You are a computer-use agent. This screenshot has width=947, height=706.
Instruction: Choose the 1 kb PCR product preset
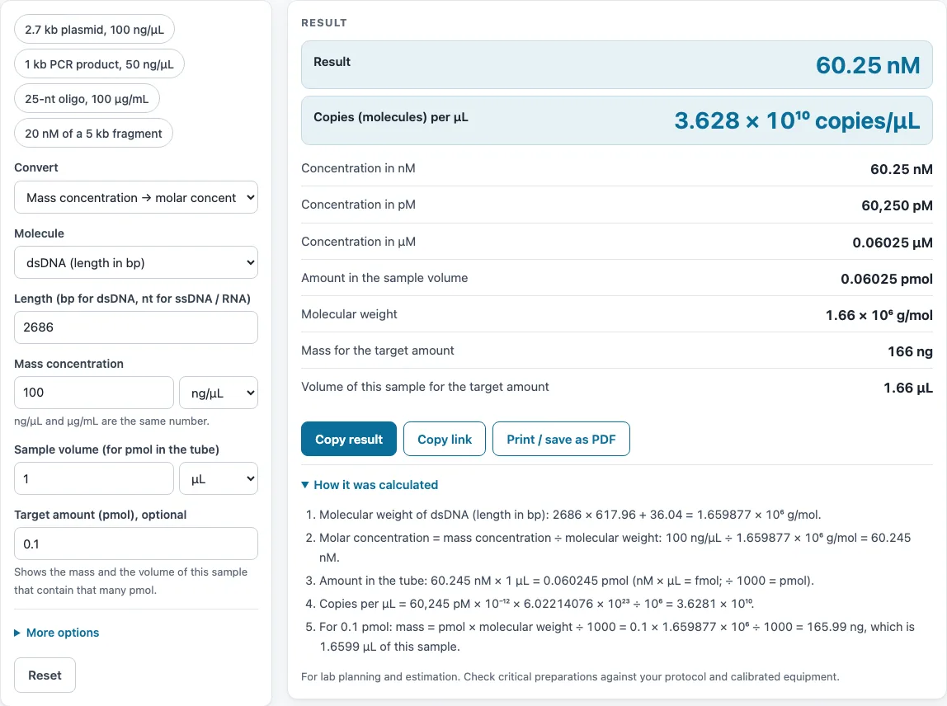99,64
